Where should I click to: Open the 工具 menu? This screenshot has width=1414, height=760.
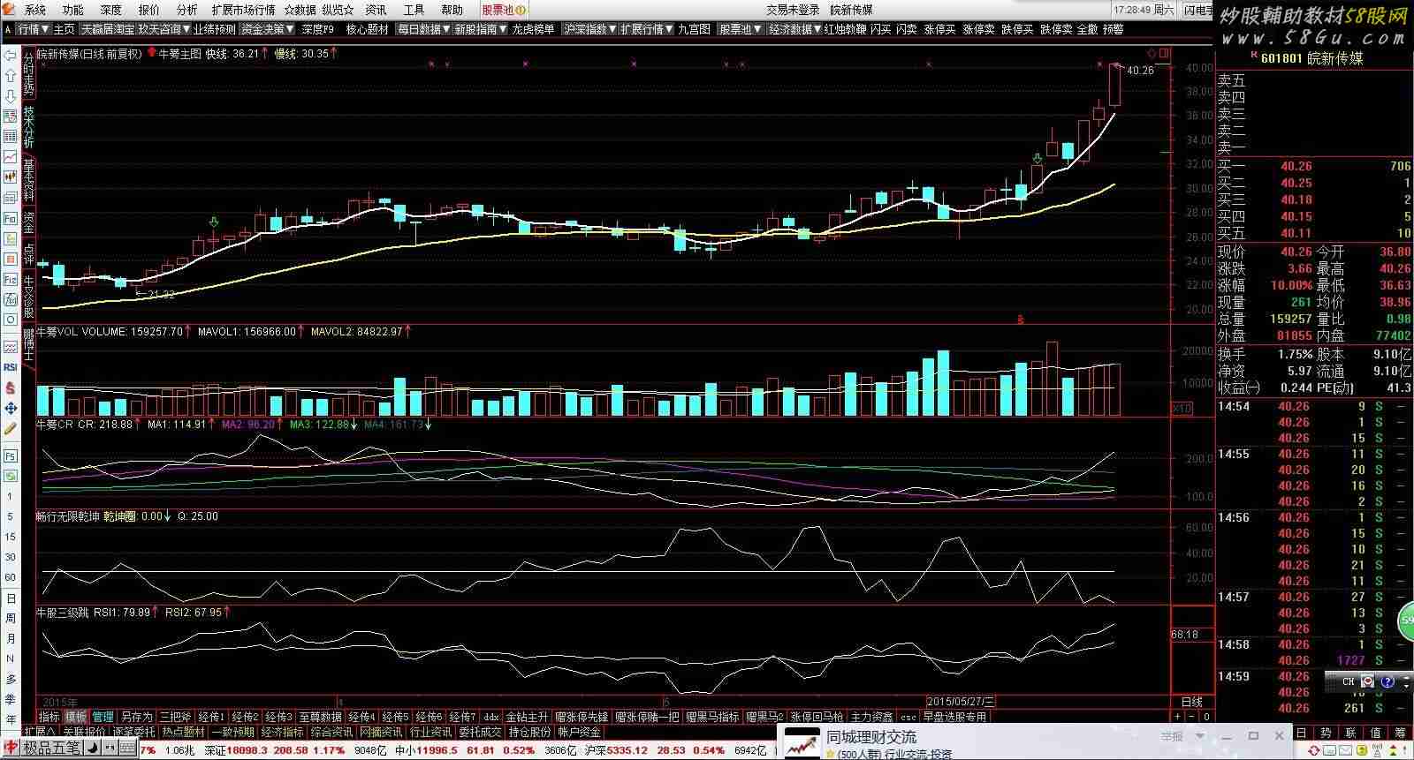(x=414, y=10)
